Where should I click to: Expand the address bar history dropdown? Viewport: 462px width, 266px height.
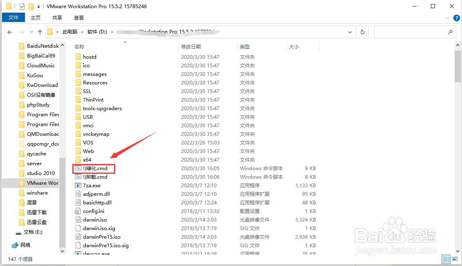[x=350, y=32]
